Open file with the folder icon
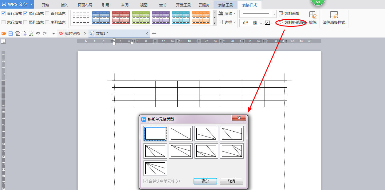Image resolution: width=385 pixels, height=190 pixels. click(4, 34)
